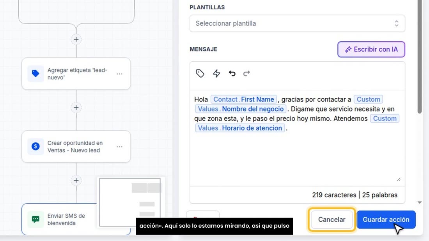This screenshot has width=429, height=241.
Task: Select the Enviar SMS de bienvenida chat icon
Action: (35, 219)
